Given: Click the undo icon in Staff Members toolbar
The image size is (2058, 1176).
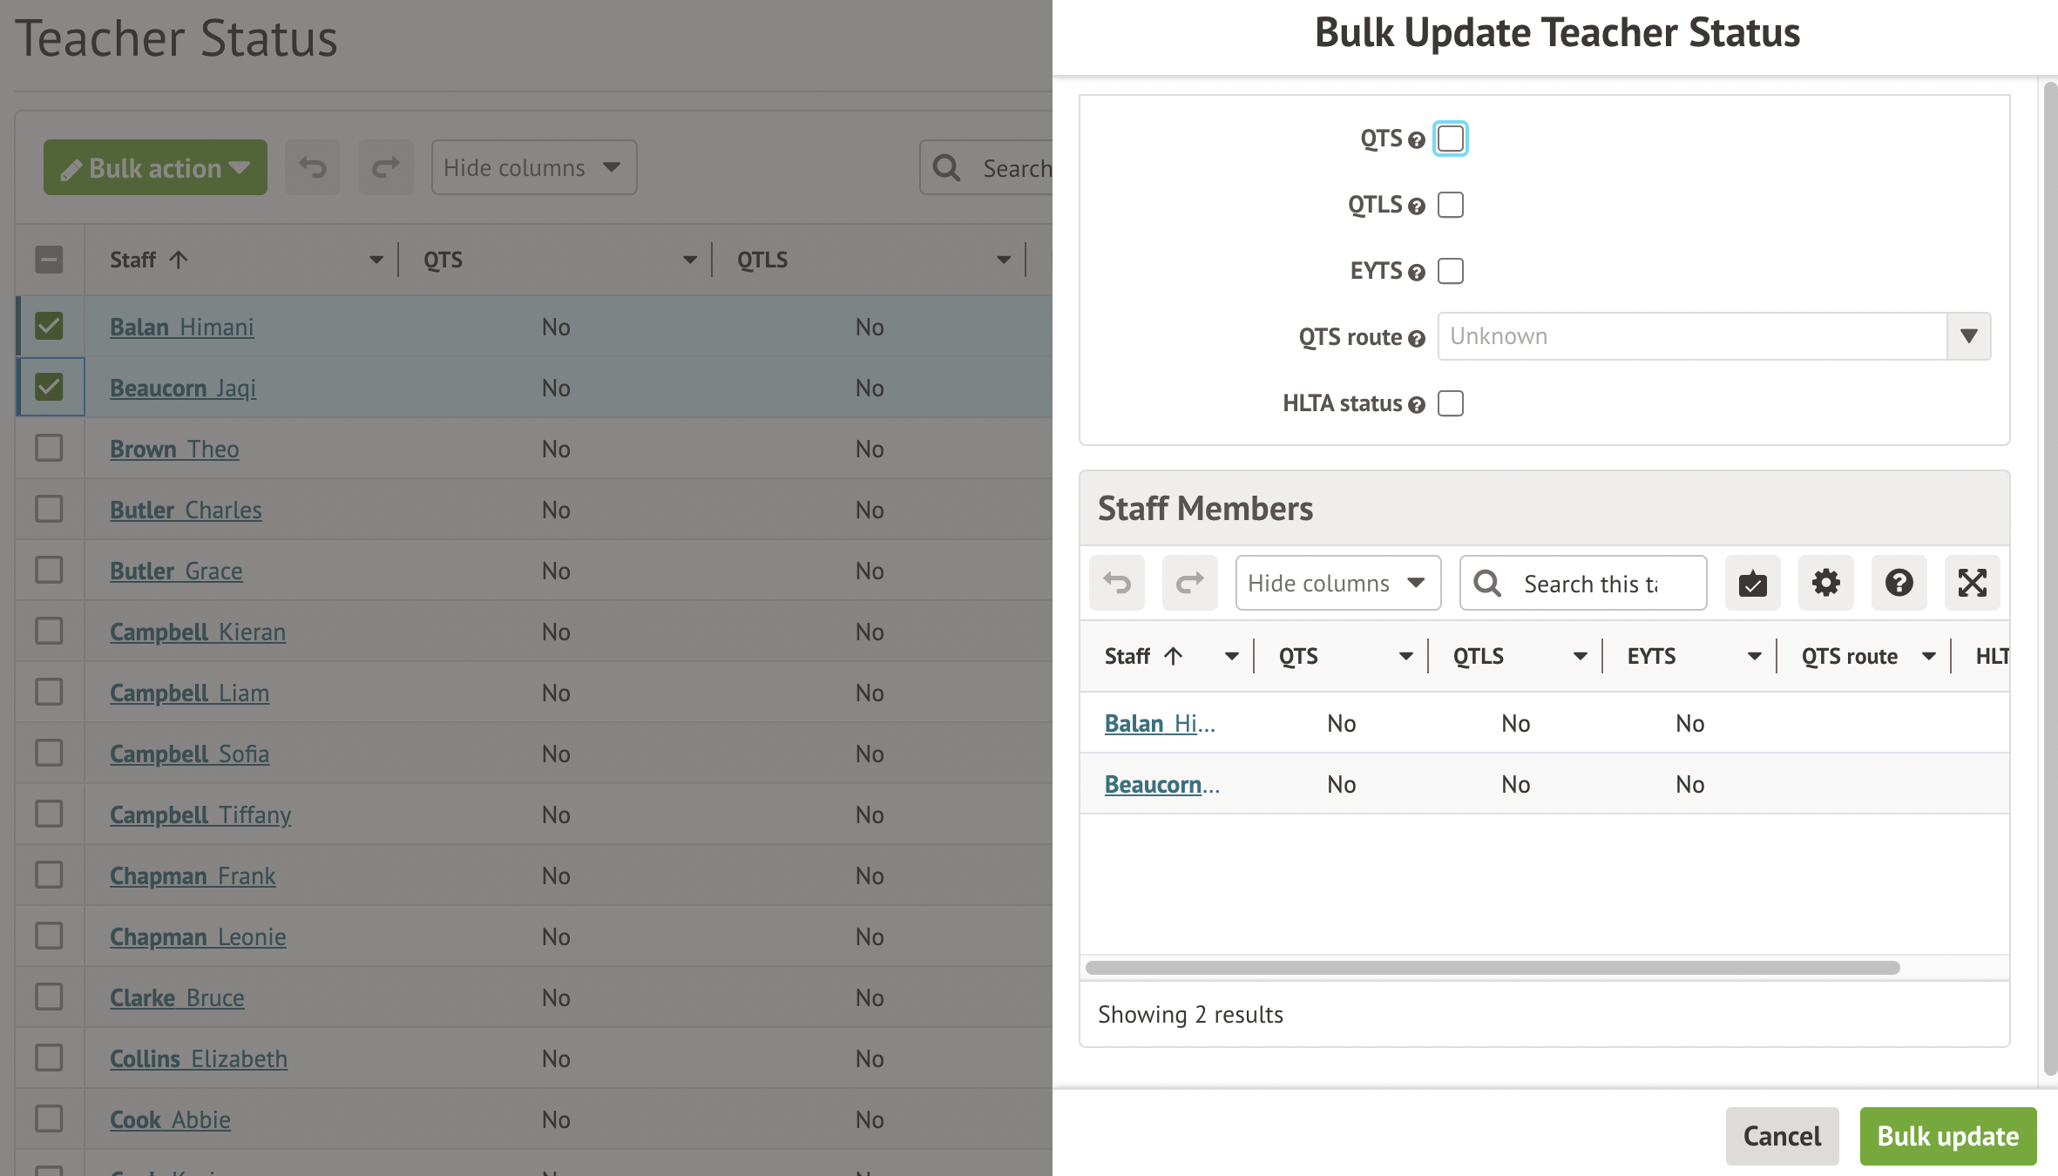Looking at the screenshot, I should tap(1116, 583).
